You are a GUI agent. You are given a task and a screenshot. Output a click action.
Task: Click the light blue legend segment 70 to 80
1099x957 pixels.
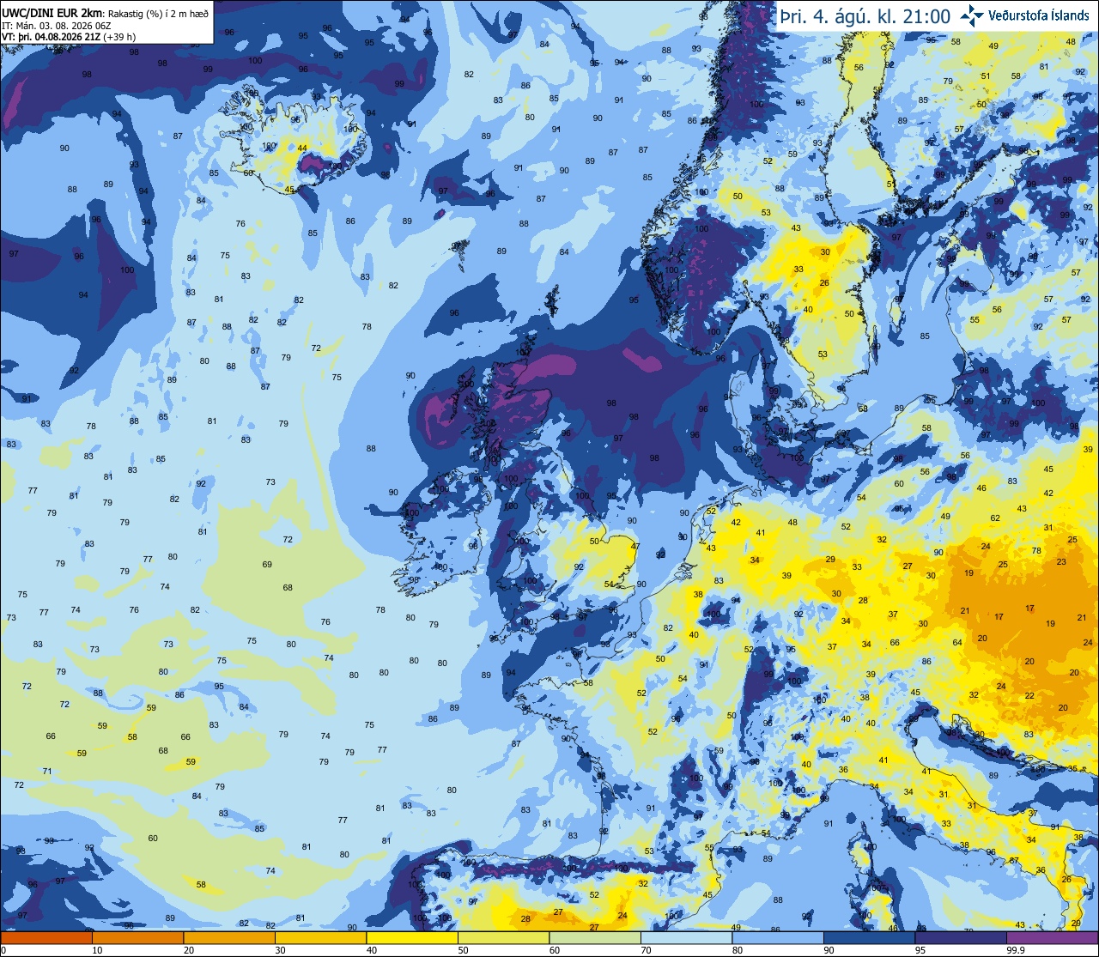pyautogui.click(x=687, y=938)
